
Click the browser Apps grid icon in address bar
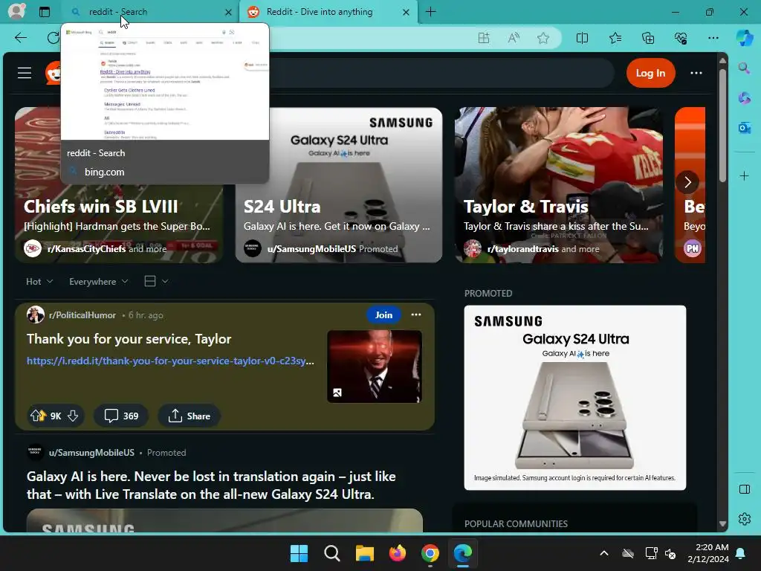pos(483,38)
